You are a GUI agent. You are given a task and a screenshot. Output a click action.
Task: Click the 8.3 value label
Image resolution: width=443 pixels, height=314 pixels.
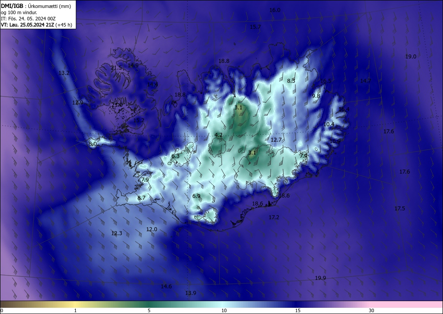click(x=291, y=81)
